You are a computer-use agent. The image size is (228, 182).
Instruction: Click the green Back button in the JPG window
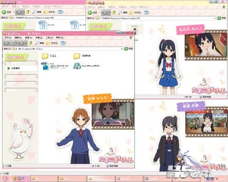90,13
